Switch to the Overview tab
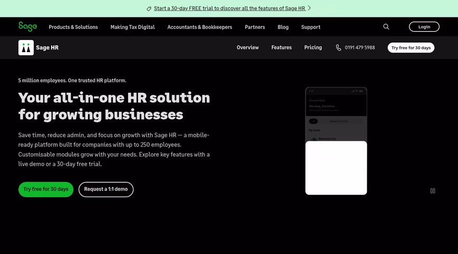The width and height of the screenshot is (458, 254). pyautogui.click(x=247, y=47)
